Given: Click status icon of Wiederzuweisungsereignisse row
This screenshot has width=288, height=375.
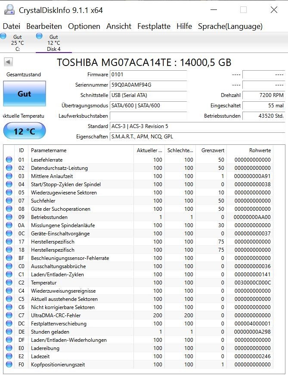Looking at the screenshot, I should click(9, 291).
